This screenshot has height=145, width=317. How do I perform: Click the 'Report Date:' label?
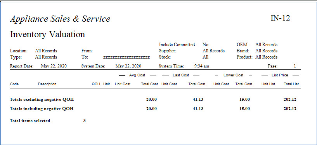[22, 66]
